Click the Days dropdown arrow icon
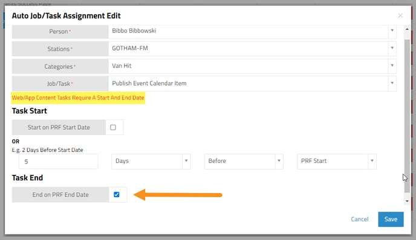Screen dimensions: 416x240 pyautogui.click(x=186, y=160)
